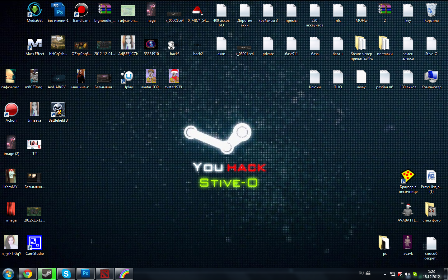This screenshot has width=448, height=280.
Task: Open the Mass Effect shortcut
Action: click(35, 46)
